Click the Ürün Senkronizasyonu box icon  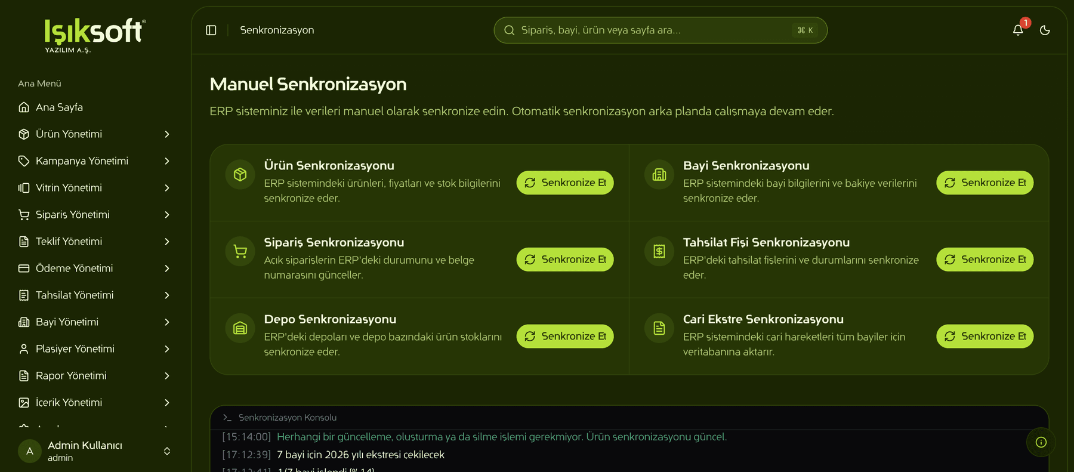[x=240, y=174]
